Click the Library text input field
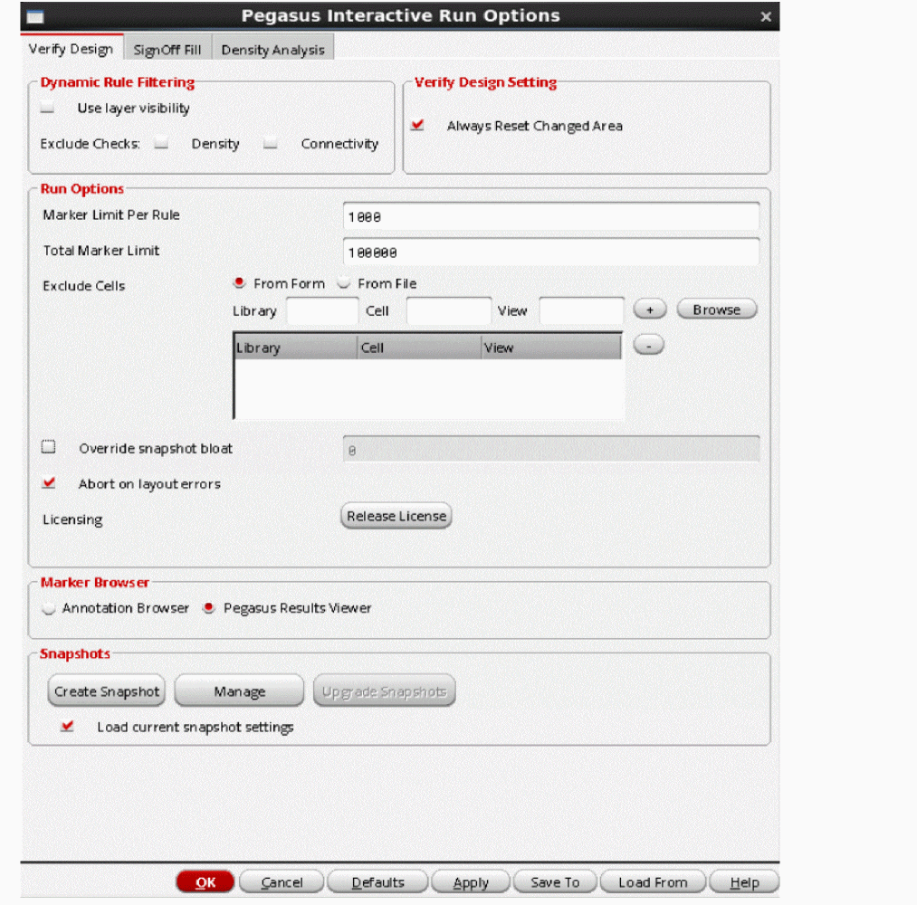The image size is (917, 905). point(322,311)
